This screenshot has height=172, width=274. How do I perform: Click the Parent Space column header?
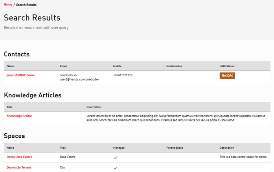175,148
